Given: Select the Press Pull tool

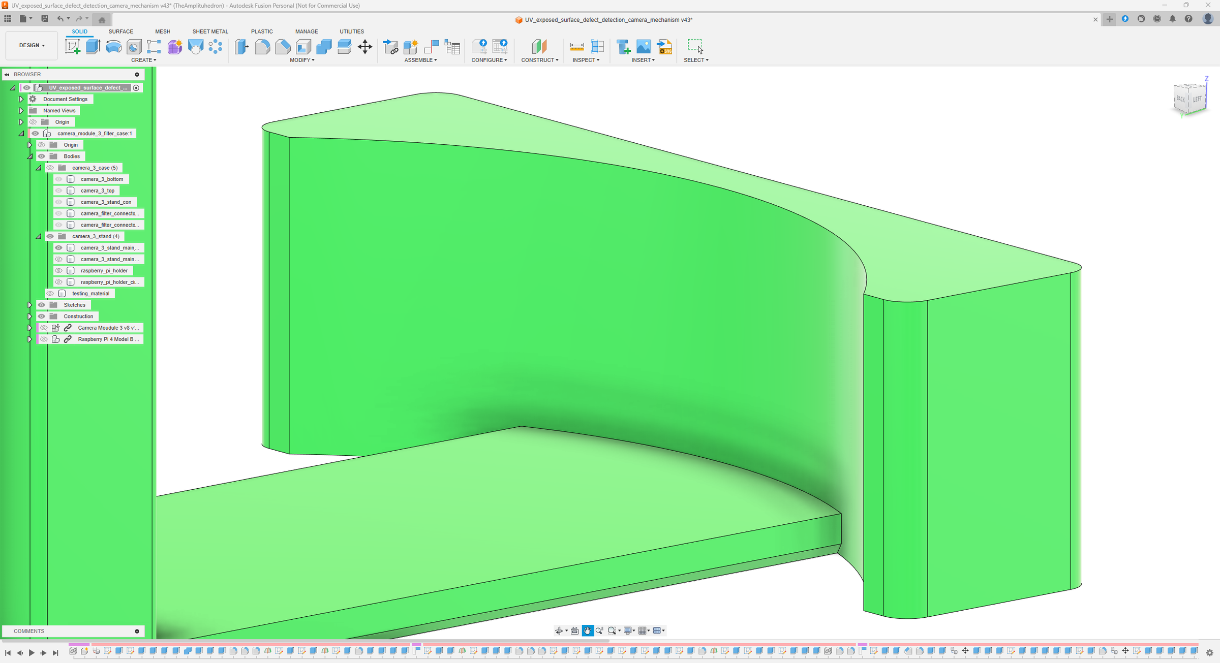Looking at the screenshot, I should [241, 47].
